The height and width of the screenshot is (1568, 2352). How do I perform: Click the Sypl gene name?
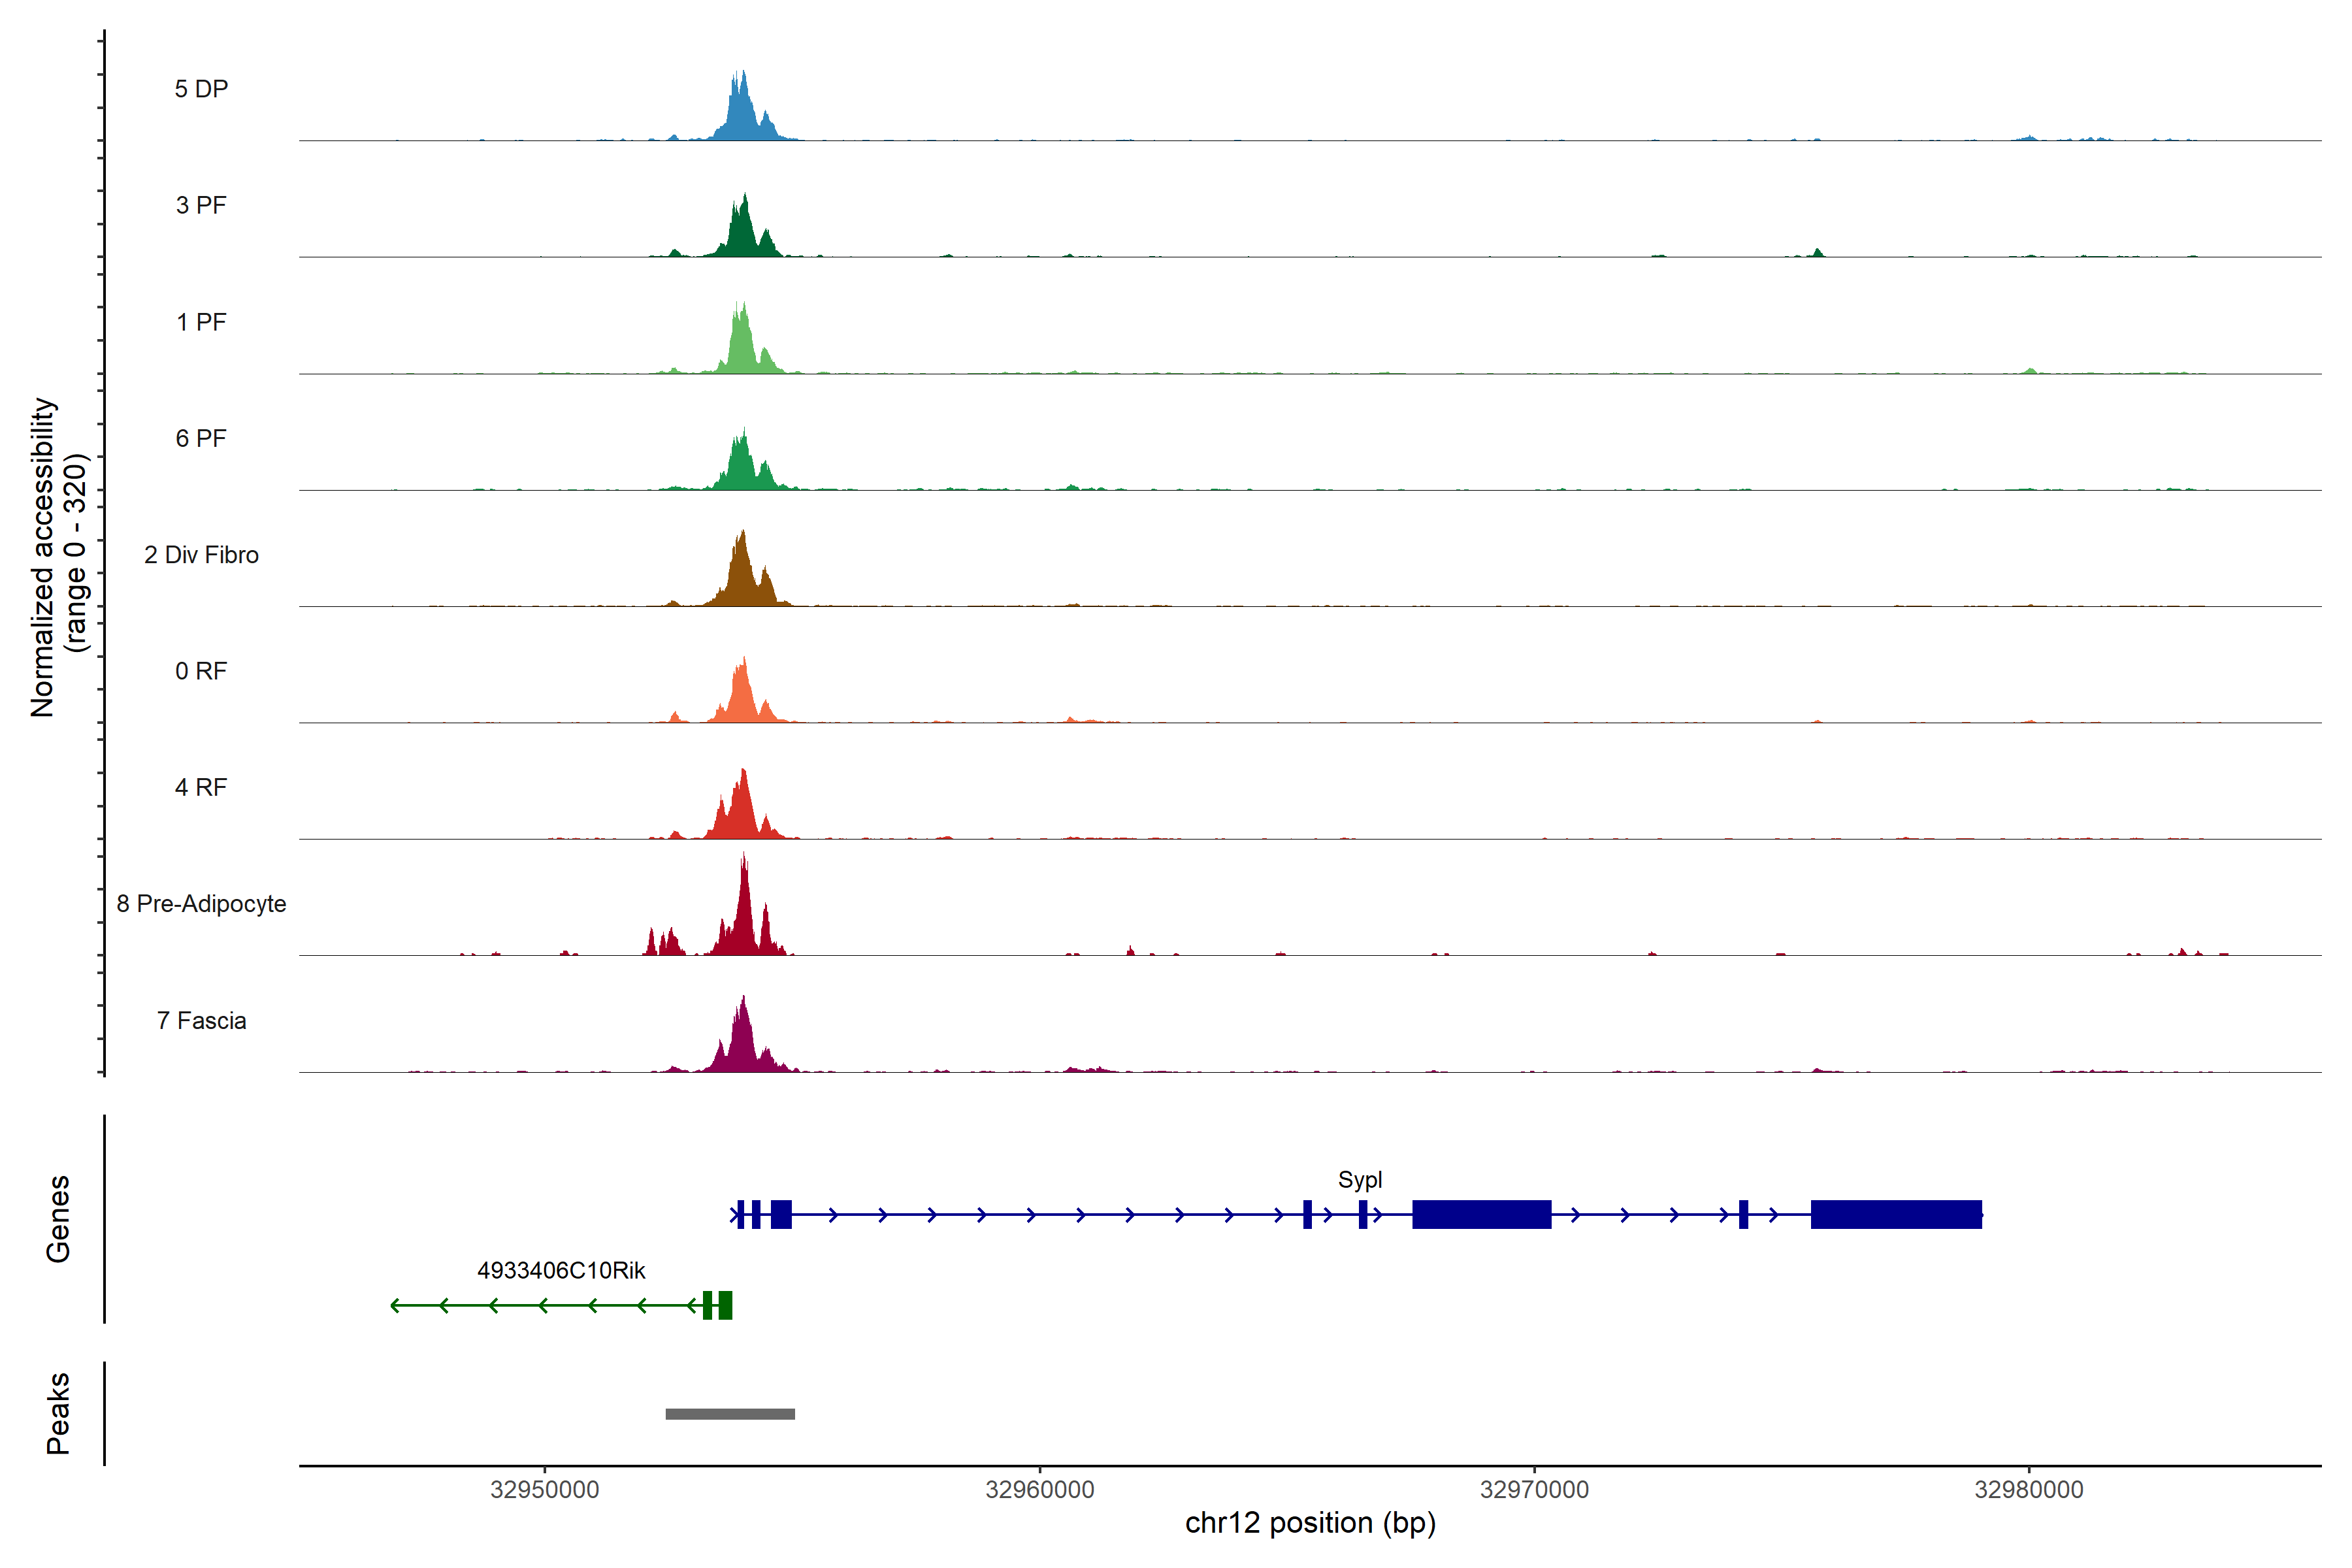[1360, 1180]
